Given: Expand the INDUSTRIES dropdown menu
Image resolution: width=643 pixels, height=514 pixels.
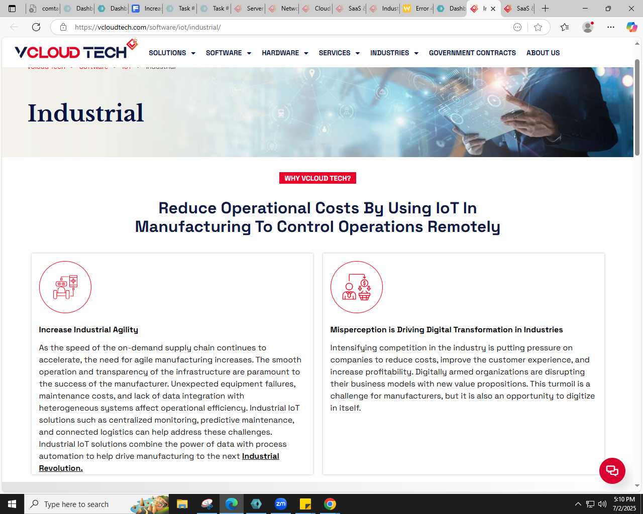Looking at the screenshot, I should tap(394, 53).
